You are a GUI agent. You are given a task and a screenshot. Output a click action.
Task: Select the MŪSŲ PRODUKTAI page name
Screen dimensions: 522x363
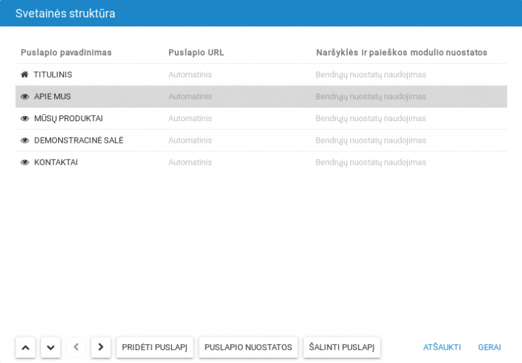pos(68,119)
